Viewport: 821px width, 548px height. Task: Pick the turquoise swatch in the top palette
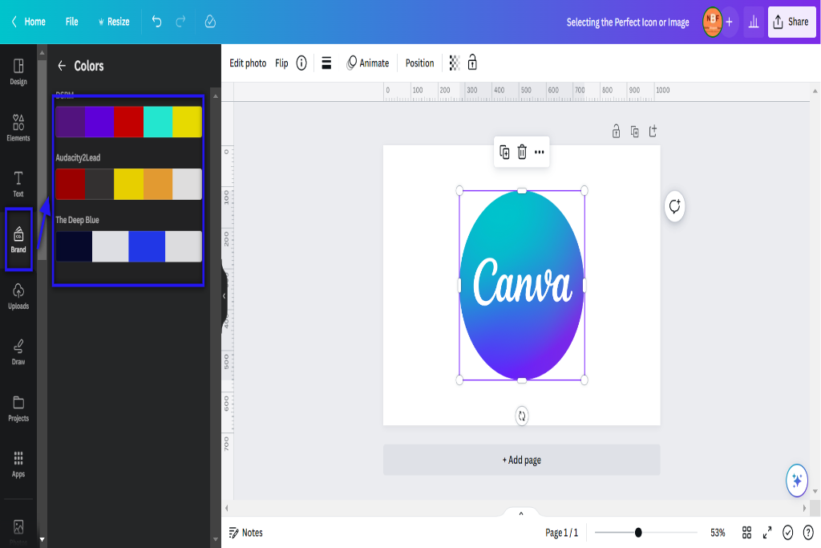pos(158,121)
